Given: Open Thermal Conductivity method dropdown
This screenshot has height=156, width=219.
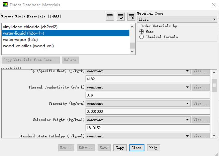Looking at the screenshot, I should coord(138,87).
